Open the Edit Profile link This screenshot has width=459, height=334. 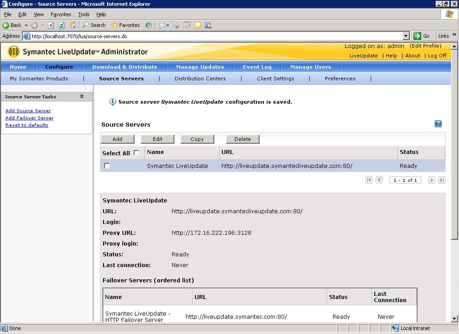[425, 46]
